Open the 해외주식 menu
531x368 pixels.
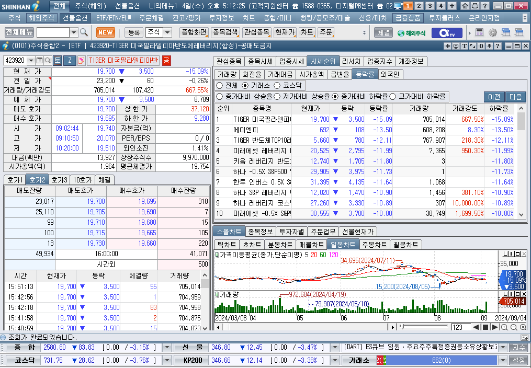(x=41, y=18)
